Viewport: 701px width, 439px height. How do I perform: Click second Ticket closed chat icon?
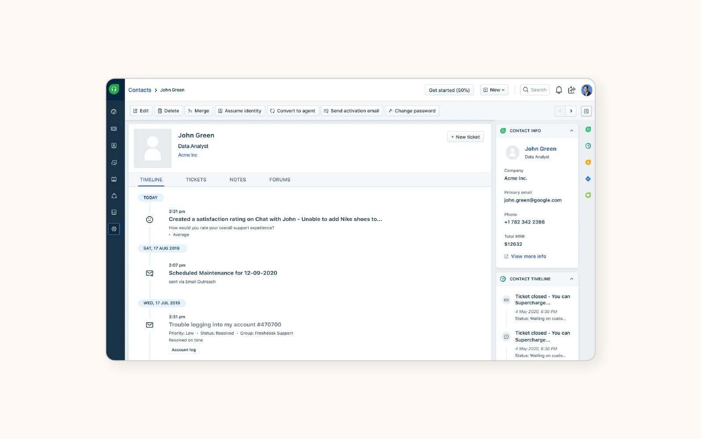(506, 337)
